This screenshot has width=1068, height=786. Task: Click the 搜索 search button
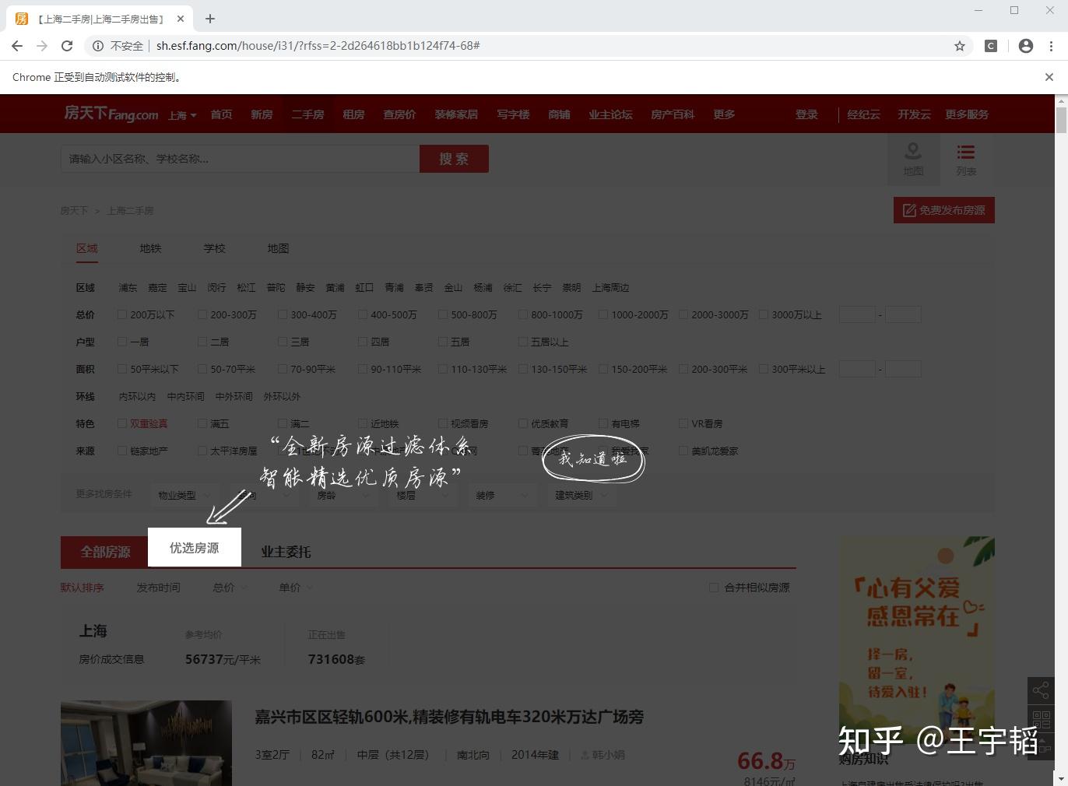click(454, 158)
